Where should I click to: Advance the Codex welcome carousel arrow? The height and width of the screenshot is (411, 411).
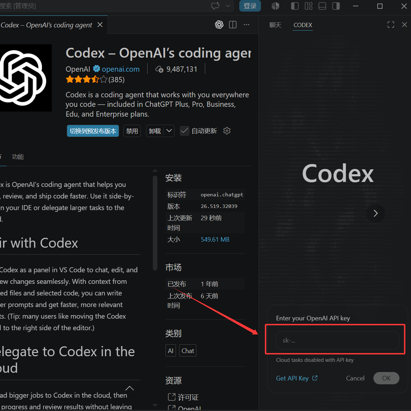point(376,213)
